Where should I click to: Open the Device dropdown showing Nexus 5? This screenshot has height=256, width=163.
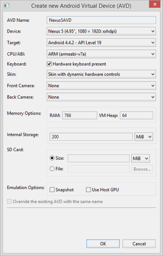101,31
